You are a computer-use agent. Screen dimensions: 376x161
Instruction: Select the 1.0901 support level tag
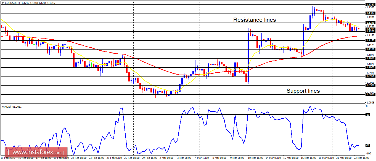[370, 85]
